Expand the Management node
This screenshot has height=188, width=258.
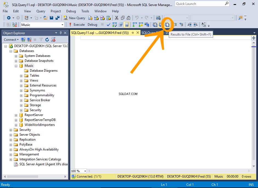point(11,155)
